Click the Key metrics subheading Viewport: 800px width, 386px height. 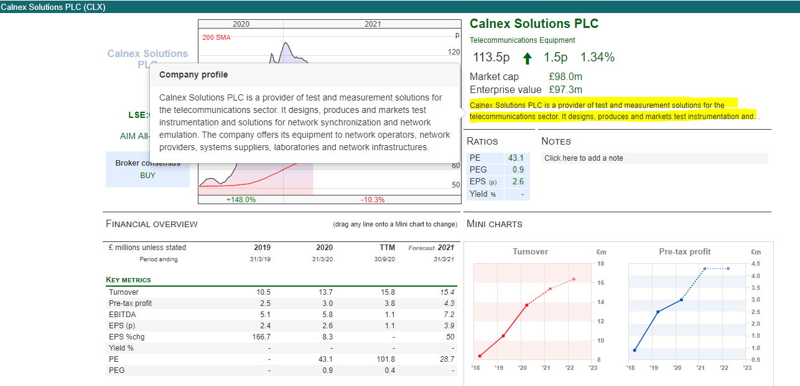point(128,280)
